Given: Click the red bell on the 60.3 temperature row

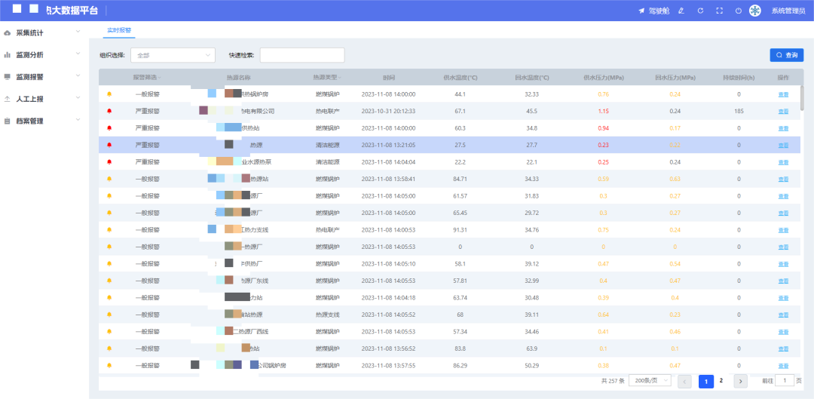Looking at the screenshot, I should click(109, 127).
